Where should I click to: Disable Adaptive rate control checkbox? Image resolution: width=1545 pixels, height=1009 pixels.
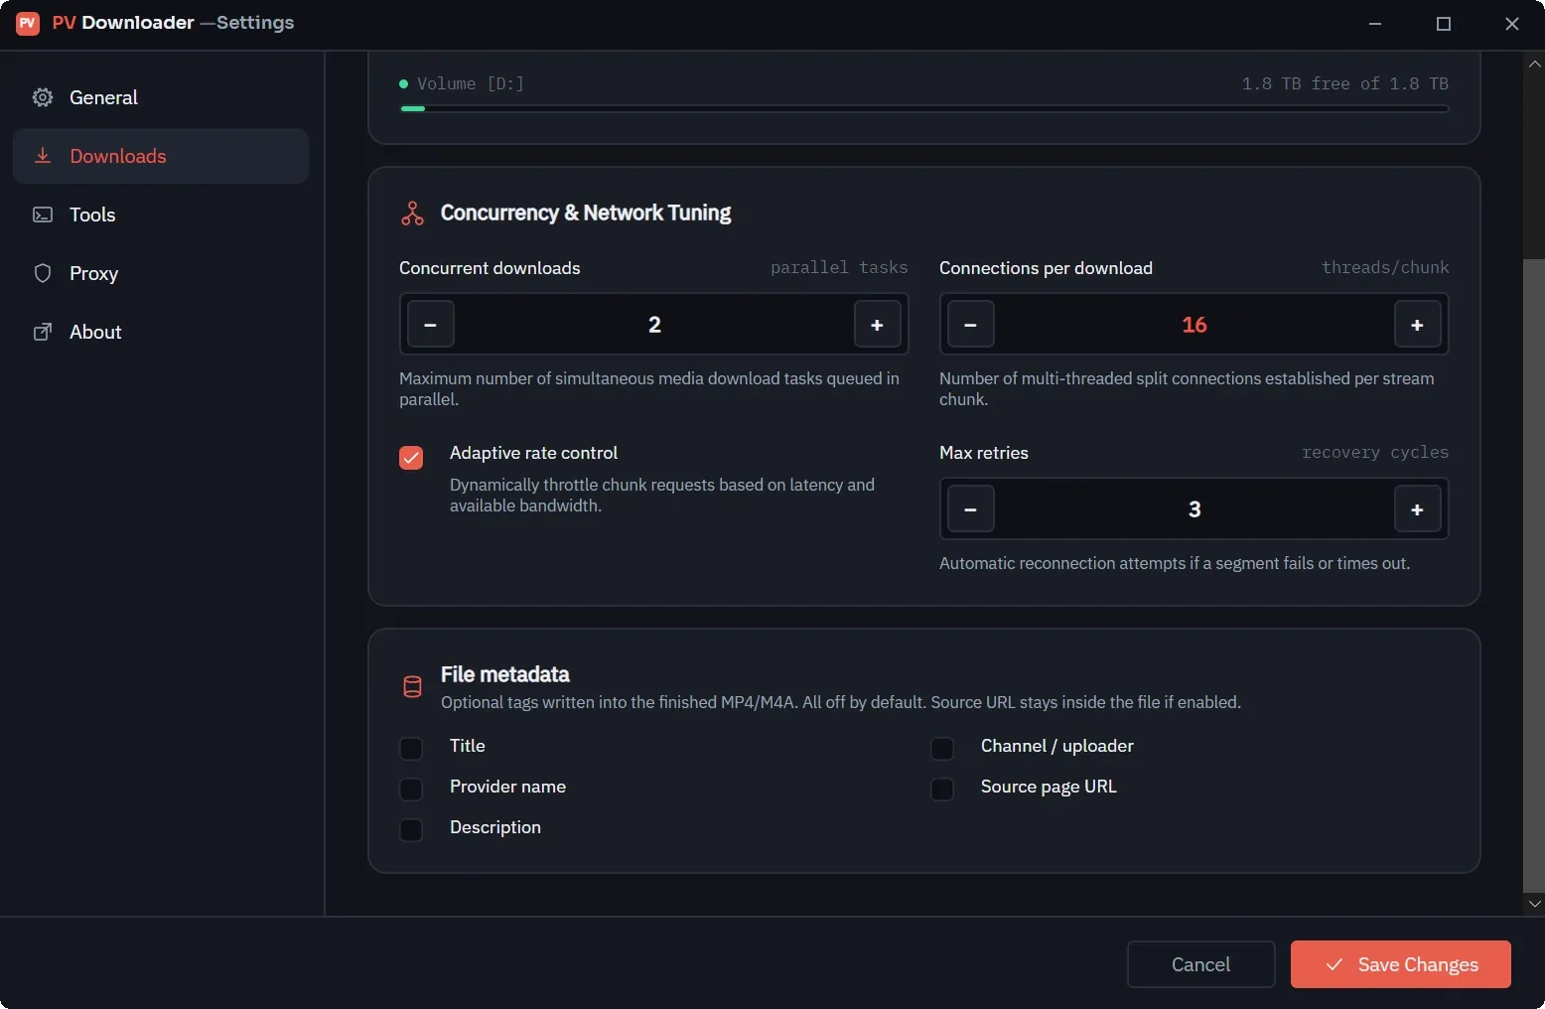pyautogui.click(x=411, y=457)
